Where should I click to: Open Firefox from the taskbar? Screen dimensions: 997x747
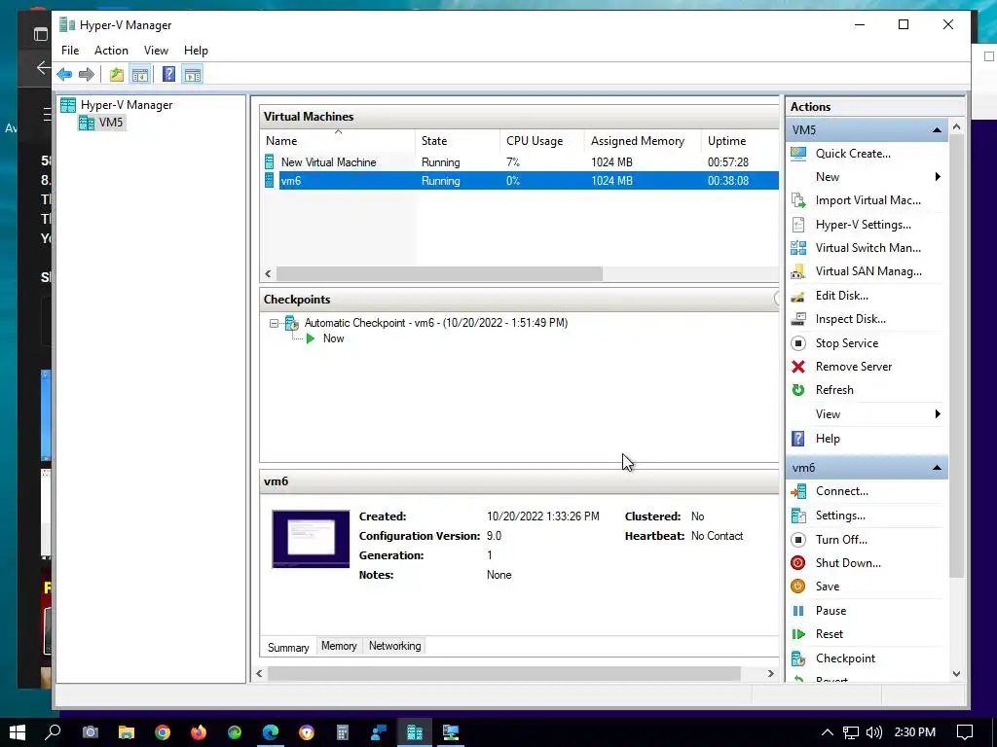199,732
